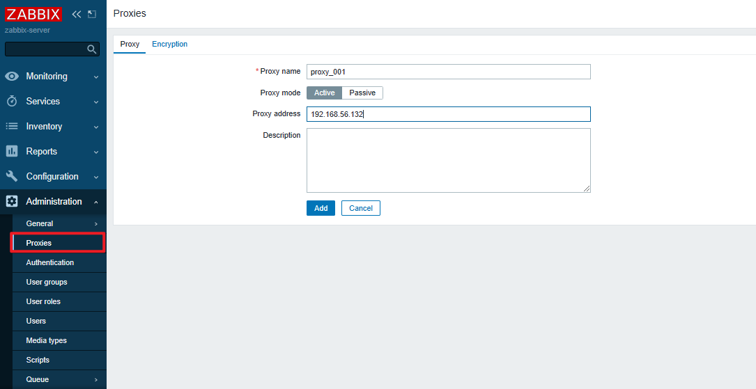
Task: Click the Configuration wrench icon
Action: [12, 177]
